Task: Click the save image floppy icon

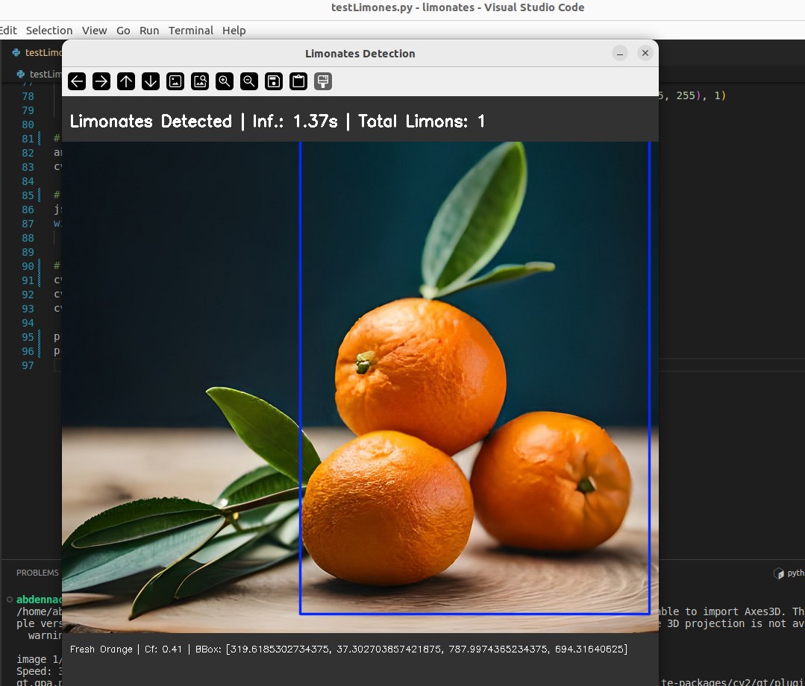Action: coord(274,81)
